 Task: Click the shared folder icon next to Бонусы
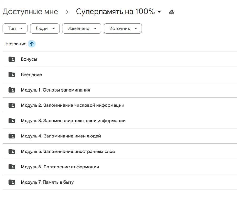pyautogui.click(x=12, y=59)
